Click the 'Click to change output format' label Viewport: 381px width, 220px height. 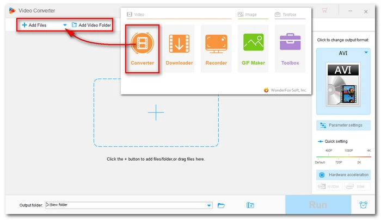tap(343, 40)
